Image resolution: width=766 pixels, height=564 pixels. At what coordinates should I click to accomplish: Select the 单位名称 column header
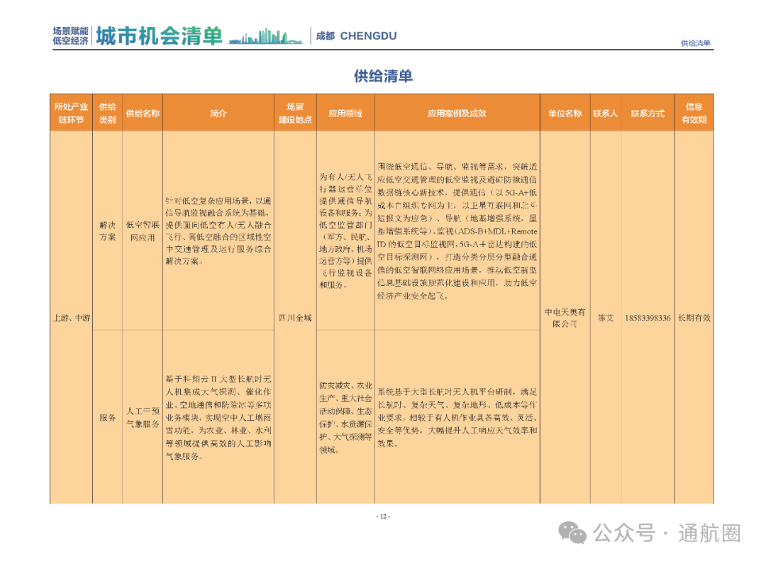[x=565, y=114]
